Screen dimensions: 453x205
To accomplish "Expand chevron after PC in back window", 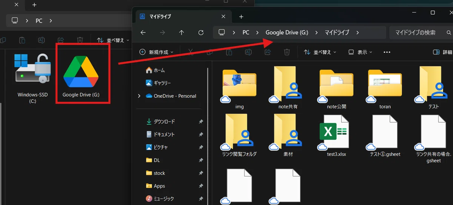I will tap(51, 21).
